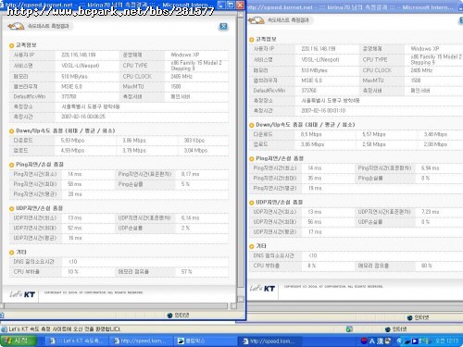Select '5.93 Mbps' download max in left window
This screenshot has width=463, height=347.
(72, 141)
